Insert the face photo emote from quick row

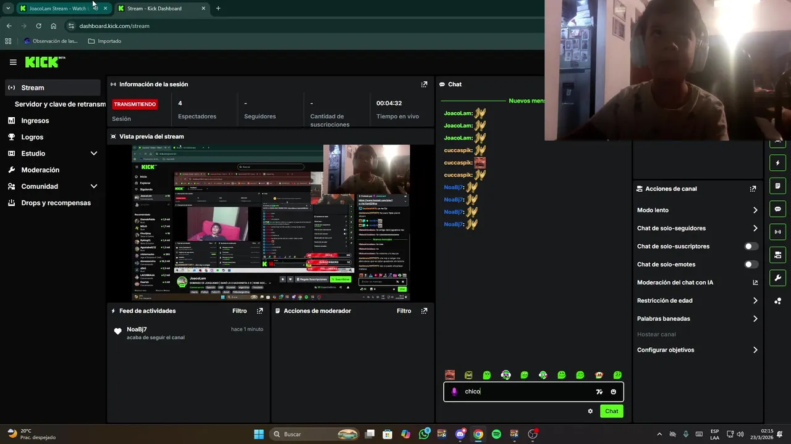[450, 375]
